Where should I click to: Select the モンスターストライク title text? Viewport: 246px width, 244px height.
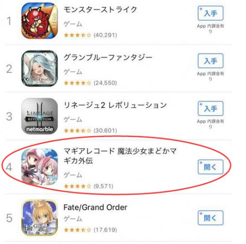(x=100, y=10)
